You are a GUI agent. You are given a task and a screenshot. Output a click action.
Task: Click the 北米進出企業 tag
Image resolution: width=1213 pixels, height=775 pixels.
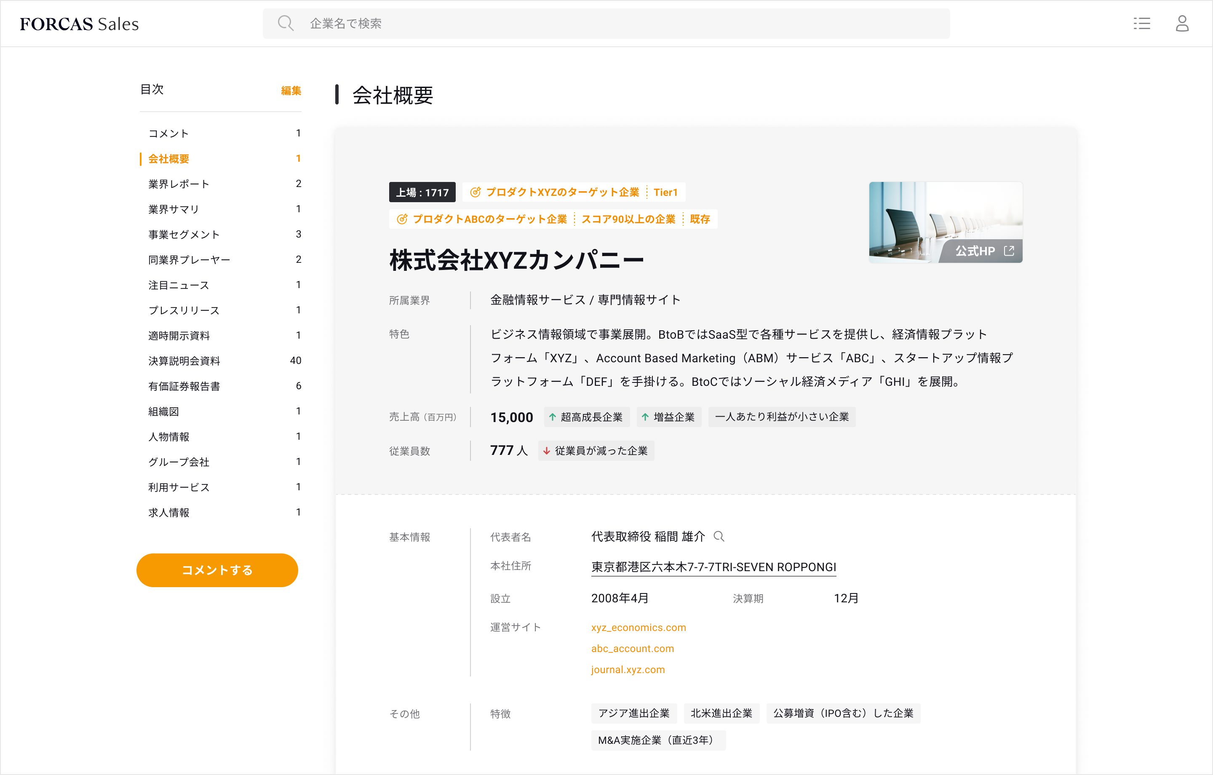click(x=721, y=713)
